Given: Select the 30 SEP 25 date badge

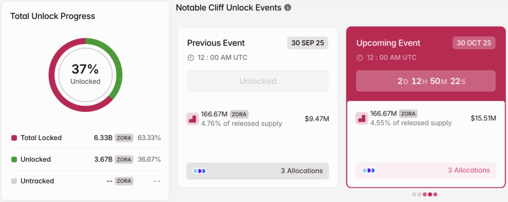Looking at the screenshot, I should [x=308, y=43].
